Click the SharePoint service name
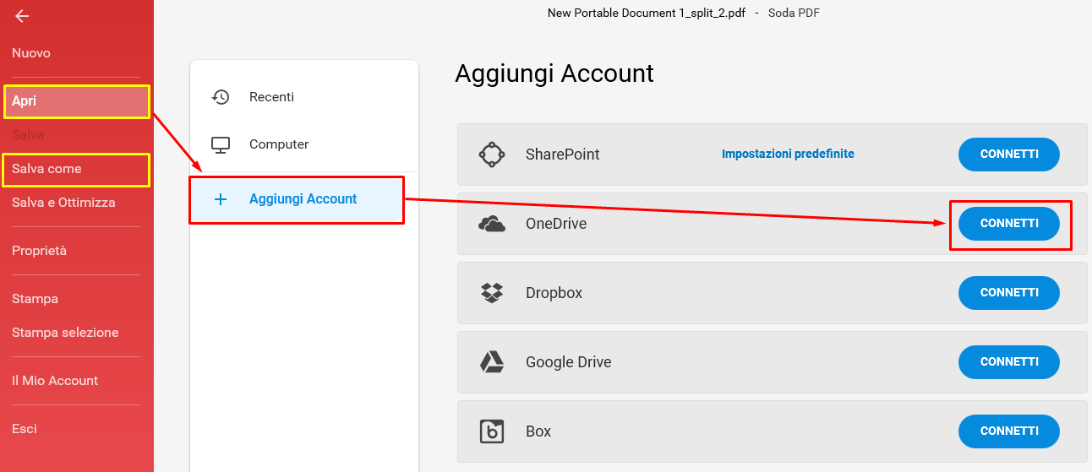The width and height of the screenshot is (1092, 472). 563,155
